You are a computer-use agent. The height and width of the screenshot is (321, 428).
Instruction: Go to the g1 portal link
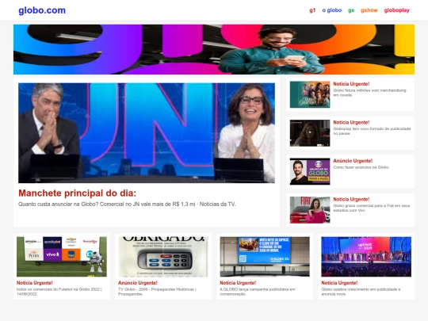coord(312,10)
